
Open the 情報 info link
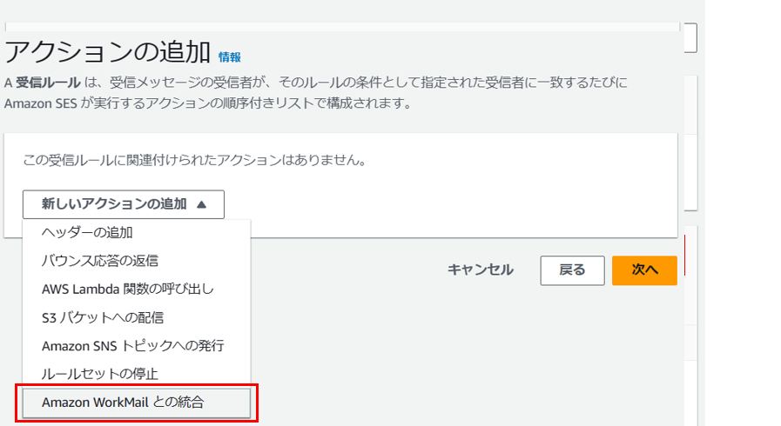point(230,57)
